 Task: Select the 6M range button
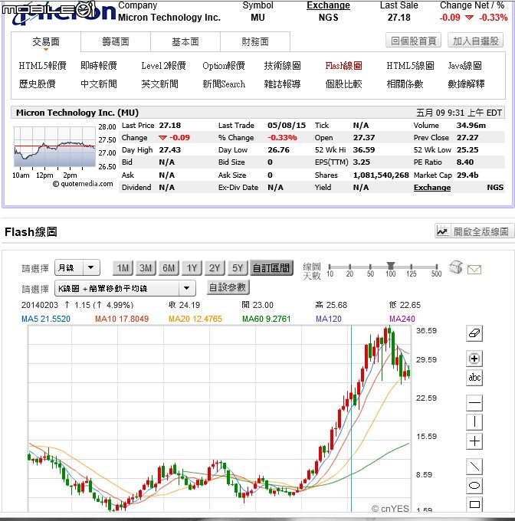(169, 268)
